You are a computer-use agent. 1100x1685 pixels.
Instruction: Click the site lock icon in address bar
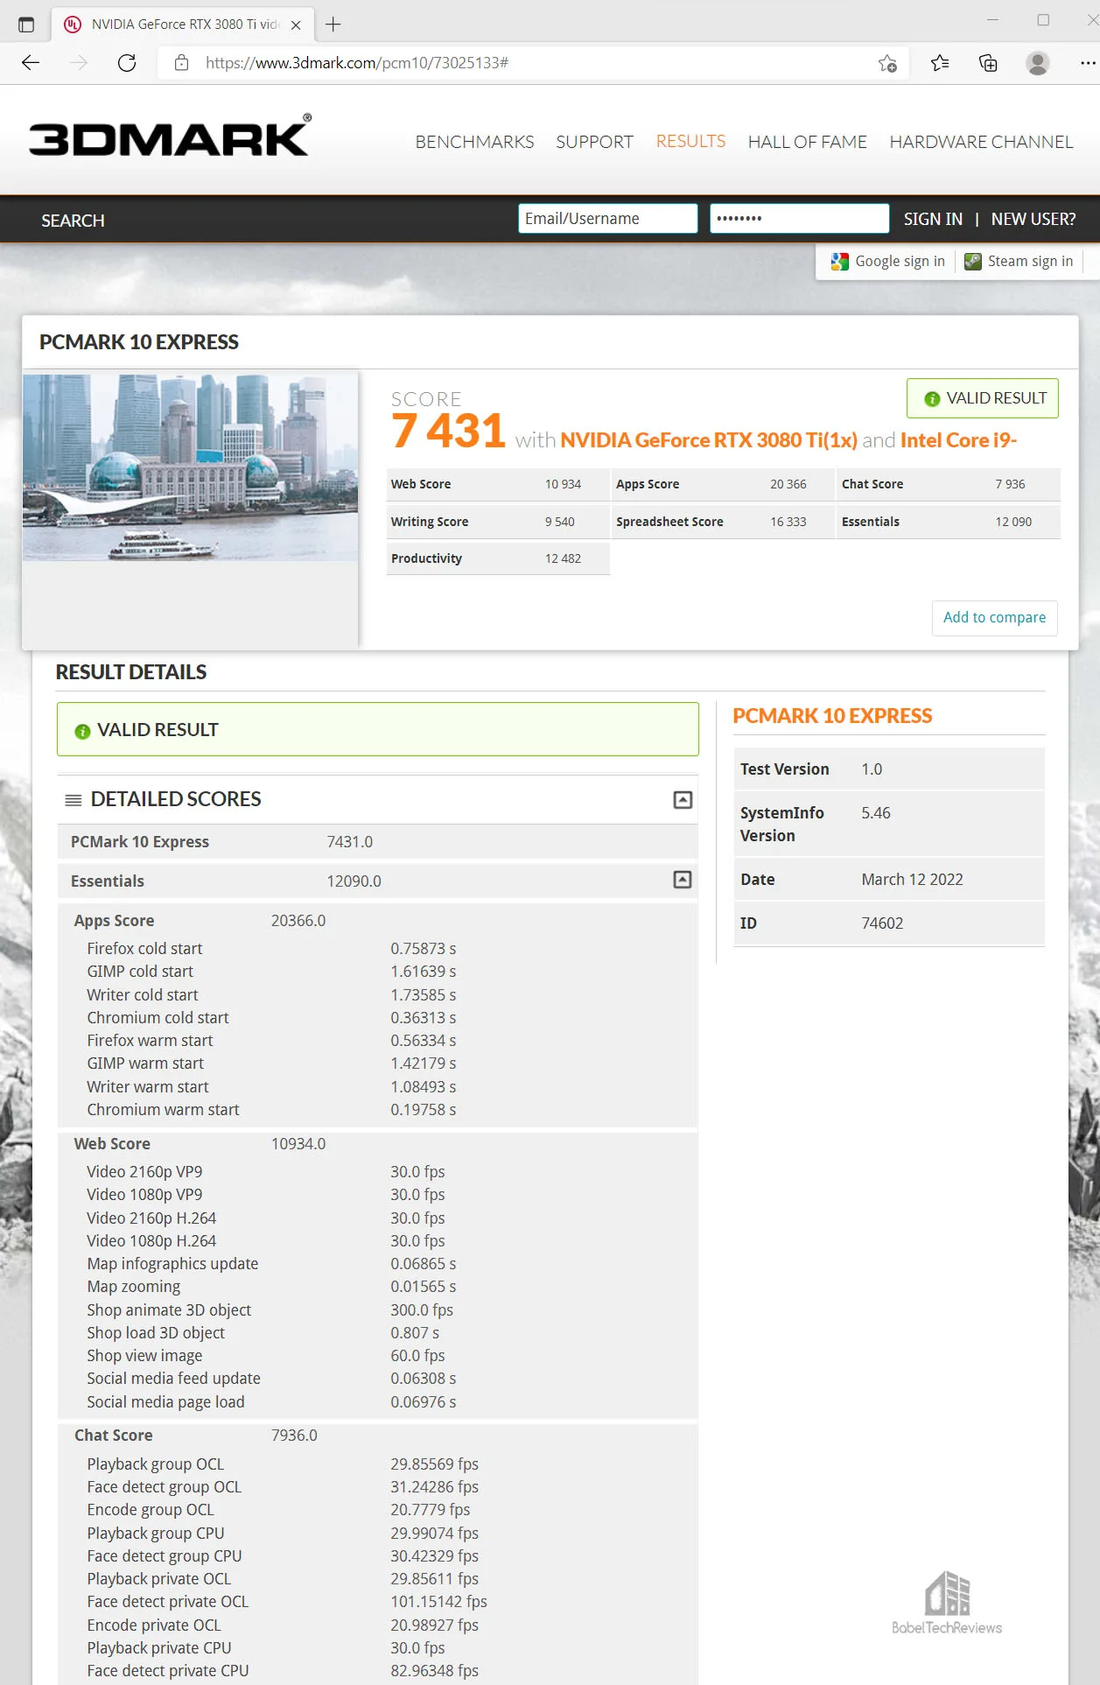pyautogui.click(x=182, y=62)
